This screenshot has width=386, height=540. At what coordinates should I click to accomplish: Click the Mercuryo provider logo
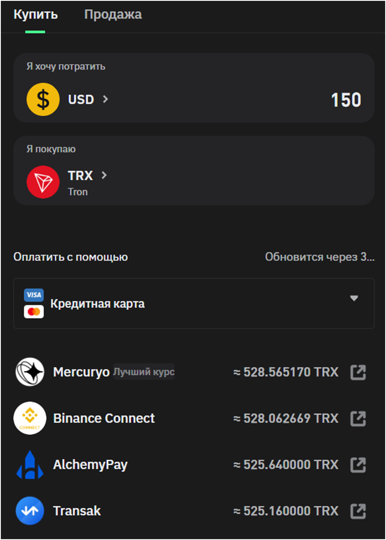pos(30,372)
